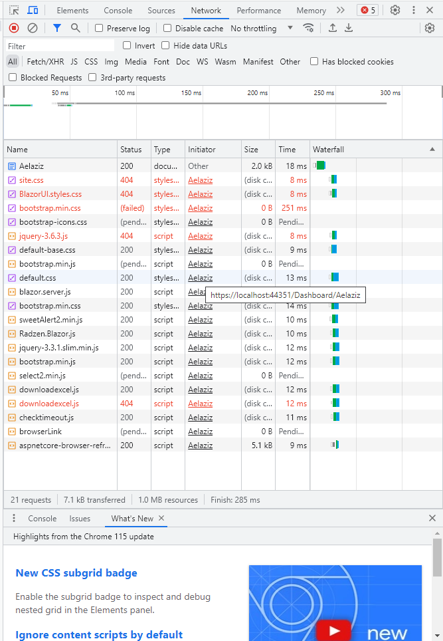The image size is (443, 641).
Task: Switch to the Console tab at top
Action: pyautogui.click(x=118, y=10)
